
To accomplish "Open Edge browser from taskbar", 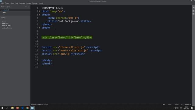I will (x=22, y=108).
